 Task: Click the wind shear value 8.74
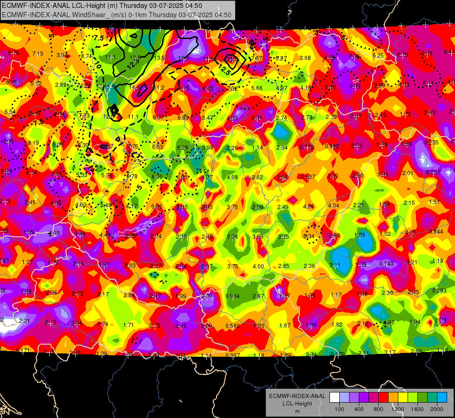pyautogui.click(x=86, y=56)
